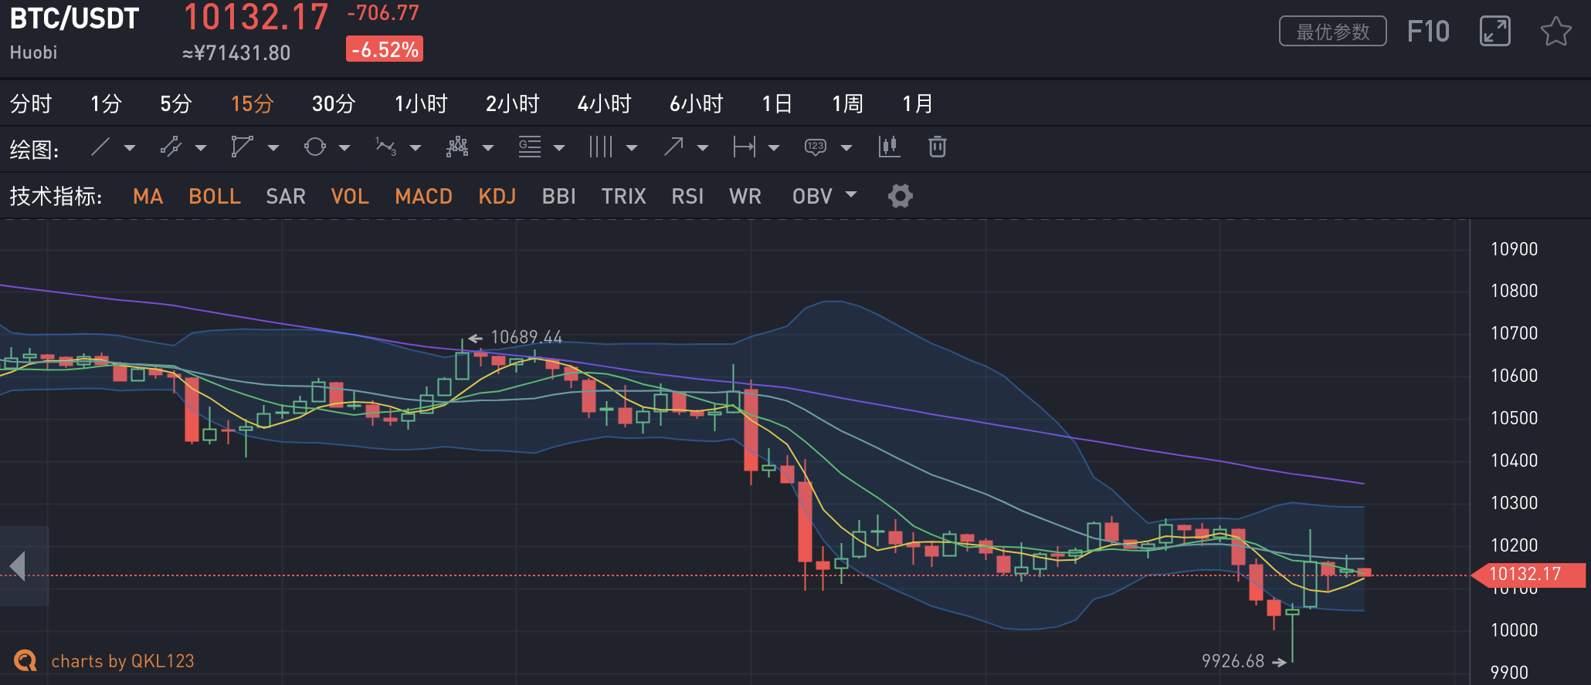Add BTC/USDT to favorites with star
This screenshot has width=1591, height=685.
1555,32
